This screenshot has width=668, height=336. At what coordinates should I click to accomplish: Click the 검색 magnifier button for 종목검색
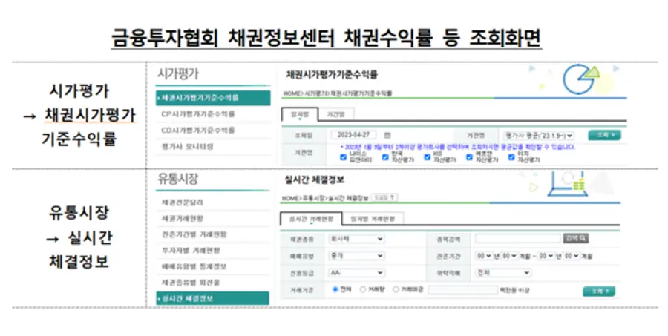pos(576,239)
